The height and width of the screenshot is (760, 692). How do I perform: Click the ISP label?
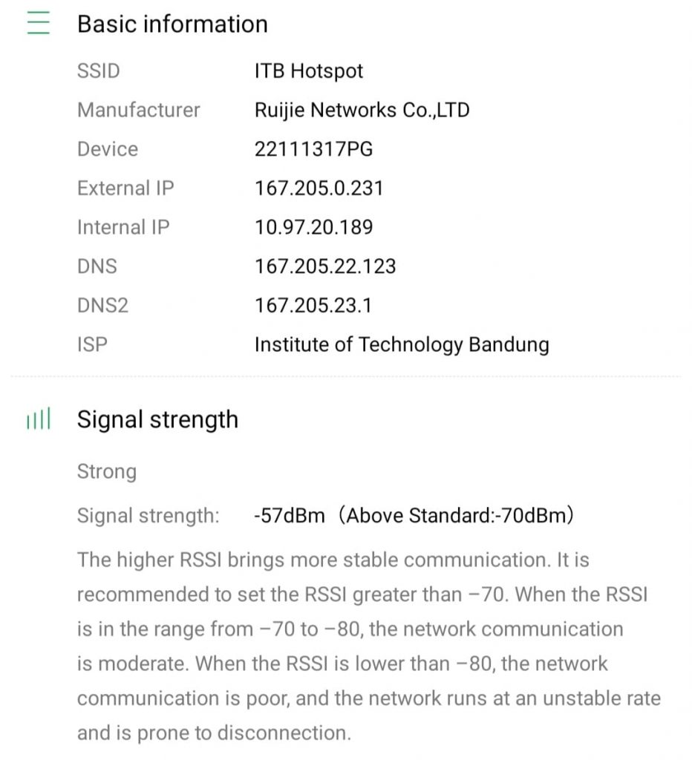92,345
